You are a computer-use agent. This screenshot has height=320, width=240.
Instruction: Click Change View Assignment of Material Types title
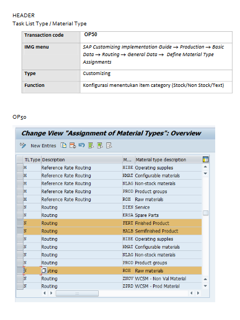pos(111,133)
